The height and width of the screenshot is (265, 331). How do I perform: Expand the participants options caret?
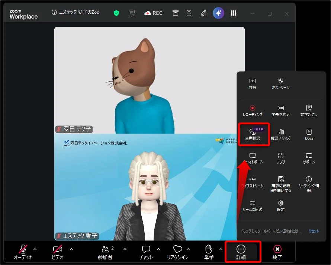tap(125, 249)
